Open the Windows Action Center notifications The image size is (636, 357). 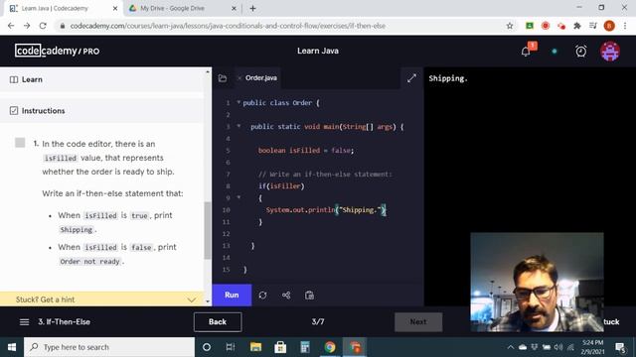[x=620, y=347]
